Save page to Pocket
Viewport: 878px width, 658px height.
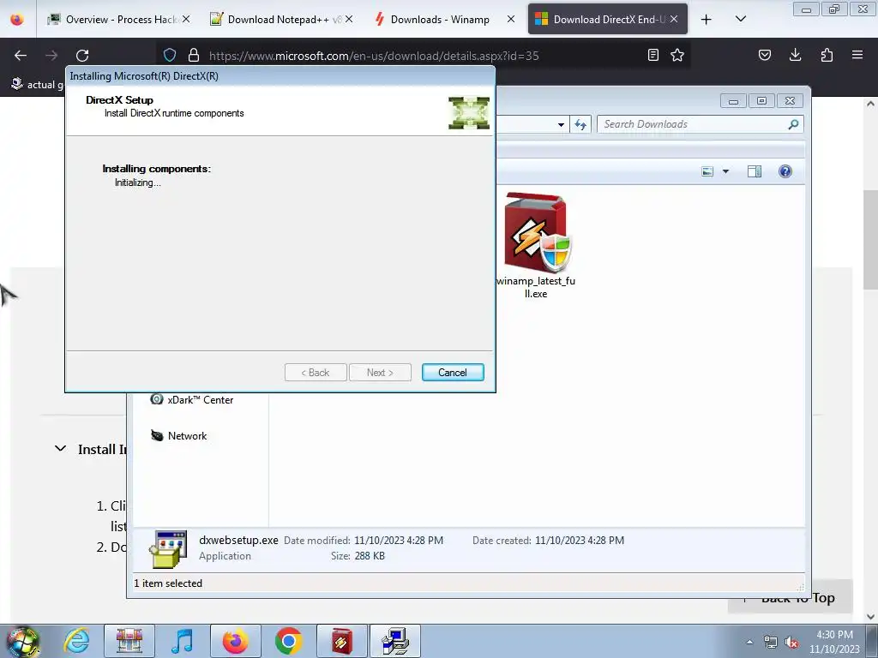point(764,55)
